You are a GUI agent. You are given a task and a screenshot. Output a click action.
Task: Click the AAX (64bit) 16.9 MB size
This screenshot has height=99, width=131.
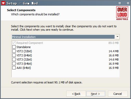pyautogui.click(x=114, y=68)
